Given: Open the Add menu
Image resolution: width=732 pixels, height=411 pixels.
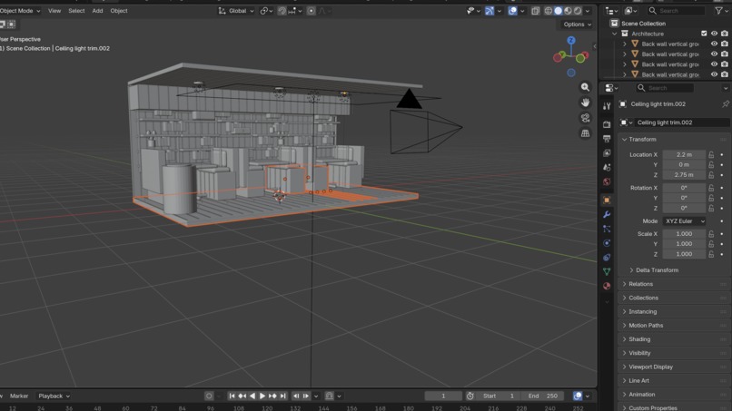Looking at the screenshot, I should click(x=97, y=11).
